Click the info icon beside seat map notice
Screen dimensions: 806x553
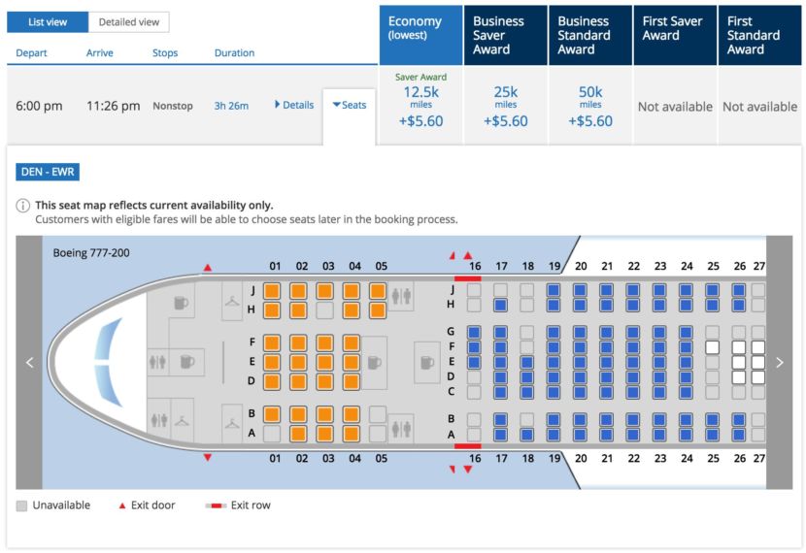click(23, 206)
